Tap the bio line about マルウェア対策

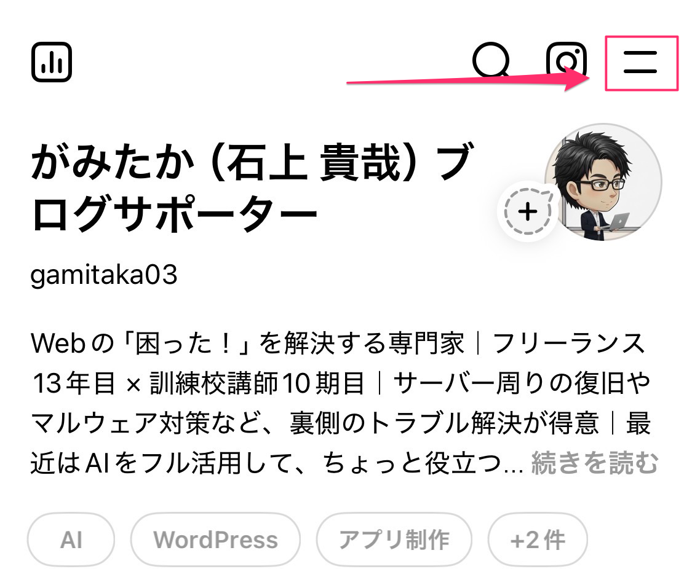pos(341,423)
